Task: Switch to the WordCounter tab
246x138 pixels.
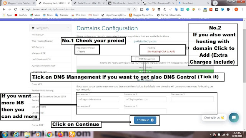Action: pos(124,3)
